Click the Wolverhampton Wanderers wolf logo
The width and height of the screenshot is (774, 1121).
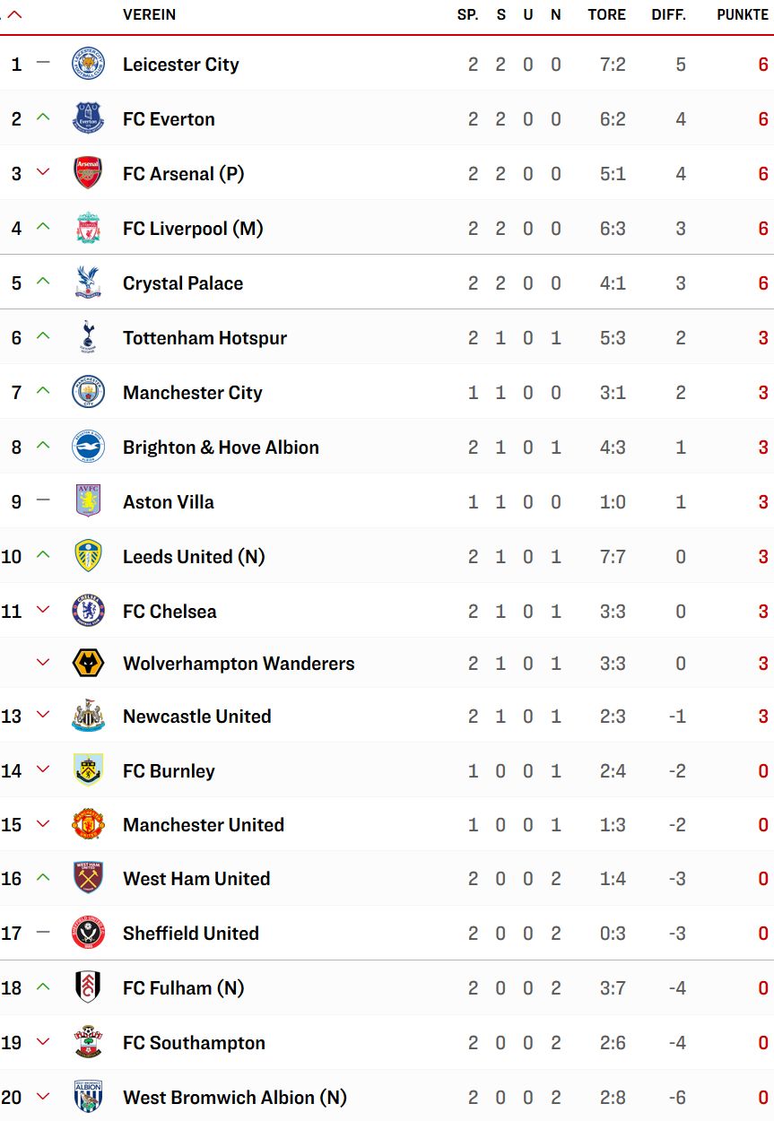88,664
